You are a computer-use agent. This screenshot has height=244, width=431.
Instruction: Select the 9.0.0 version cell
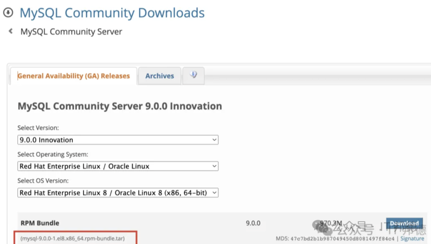tap(253, 223)
